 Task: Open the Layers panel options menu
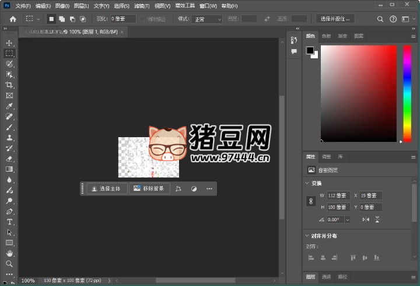(414, 277)
